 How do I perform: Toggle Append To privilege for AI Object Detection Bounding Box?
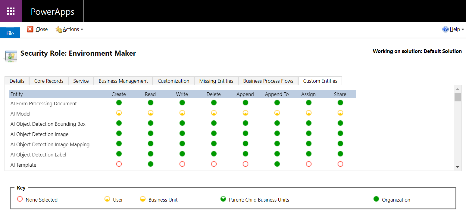point(277,123)
